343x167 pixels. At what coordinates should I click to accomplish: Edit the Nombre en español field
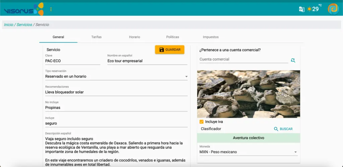tap(147, 61)
